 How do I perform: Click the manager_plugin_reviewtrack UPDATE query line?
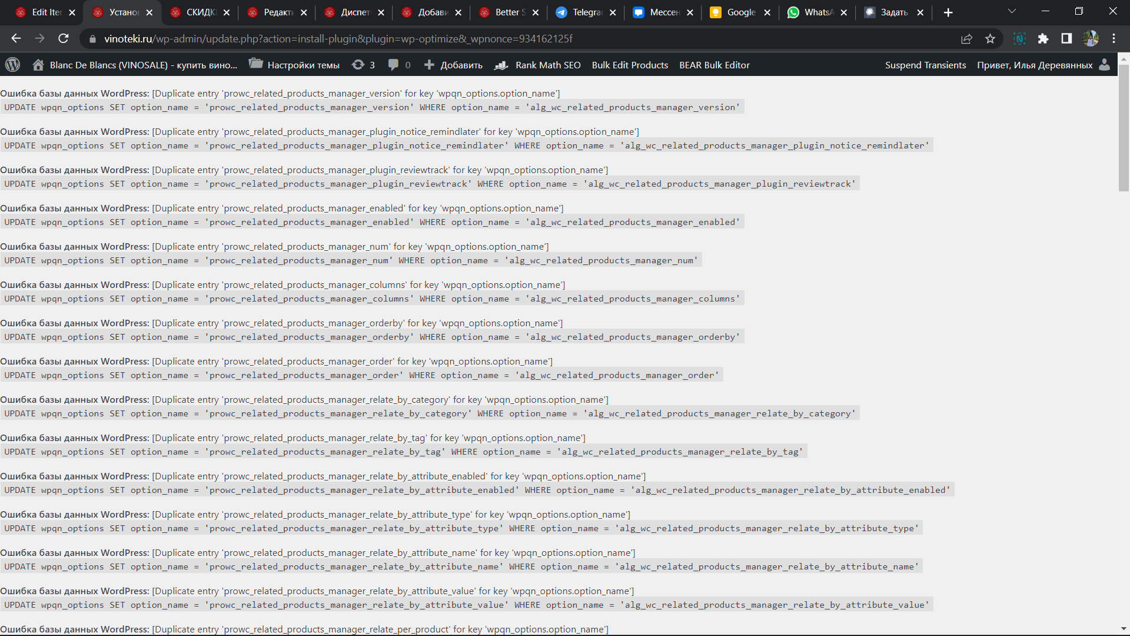click(430, 184)
